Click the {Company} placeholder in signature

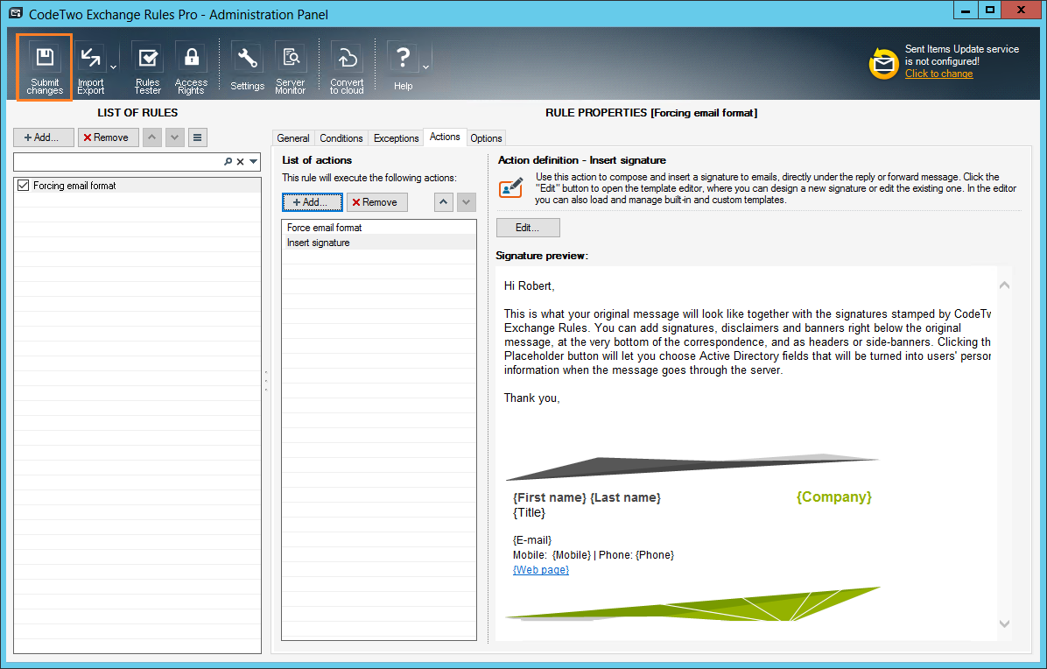point(834,496)
